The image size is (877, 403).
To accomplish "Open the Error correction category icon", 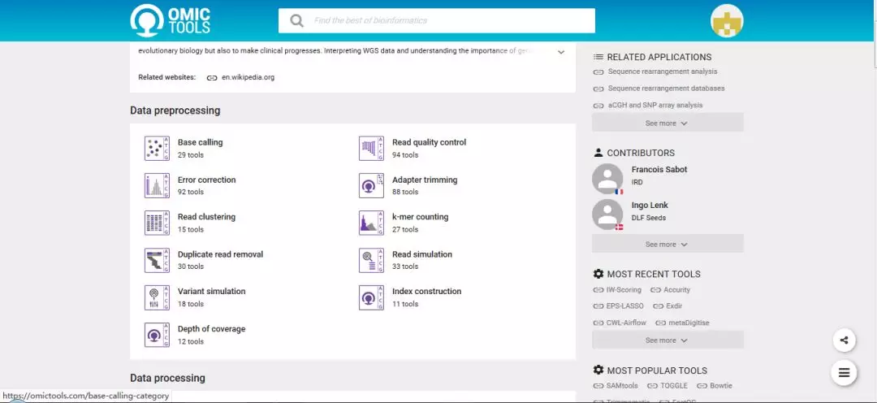I will pos(157,185).
